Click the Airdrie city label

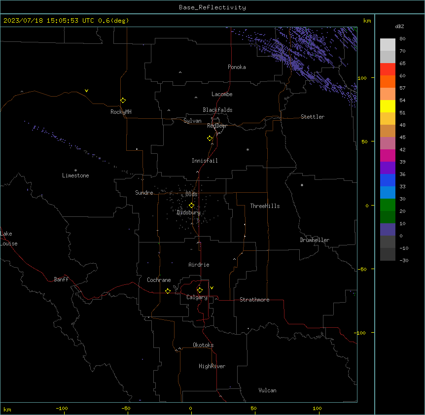(x=199, y=265)
